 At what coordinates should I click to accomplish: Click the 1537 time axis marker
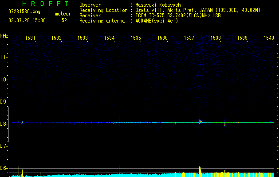tap(189, 38)
